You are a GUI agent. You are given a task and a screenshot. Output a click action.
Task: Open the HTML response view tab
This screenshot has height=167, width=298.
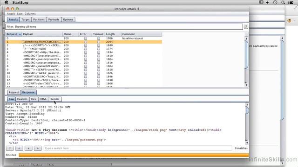[x=43, y=99]
